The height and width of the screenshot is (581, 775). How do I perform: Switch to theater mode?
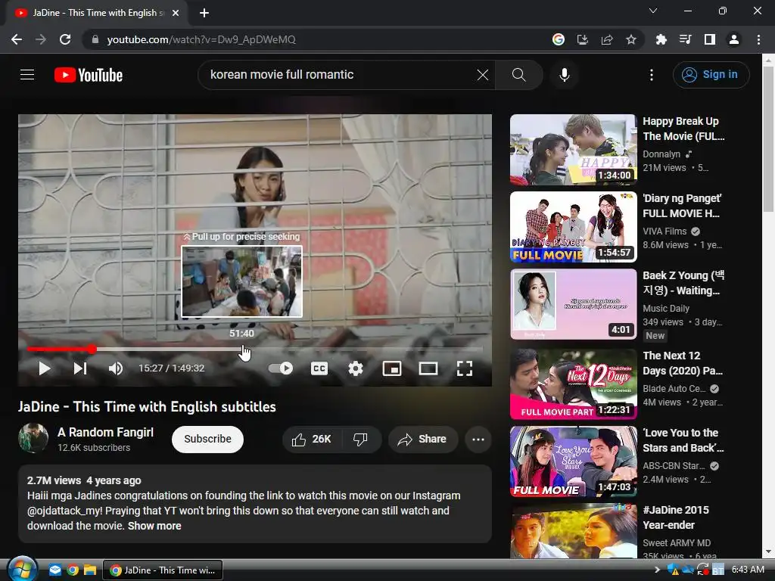tap(428, 368)
